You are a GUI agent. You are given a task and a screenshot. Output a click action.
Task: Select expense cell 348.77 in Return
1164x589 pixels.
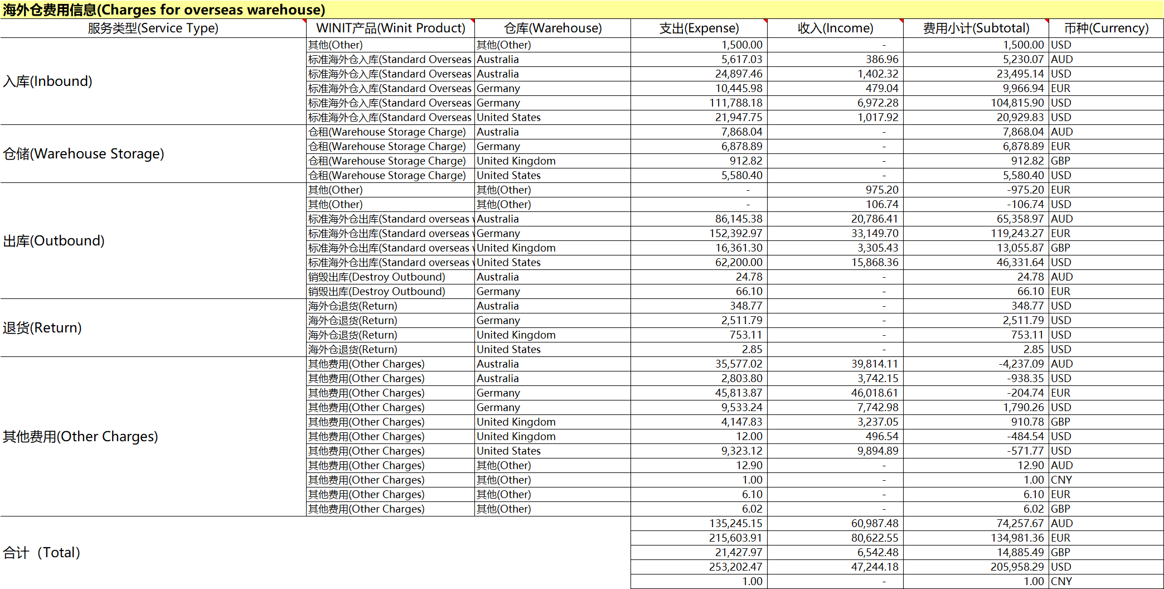[699, 306]
